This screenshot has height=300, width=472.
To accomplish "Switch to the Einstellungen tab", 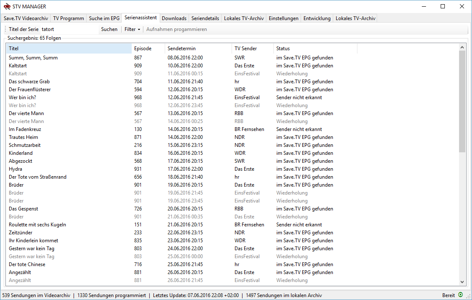I will pyautogui.click(x=283, y=18).
